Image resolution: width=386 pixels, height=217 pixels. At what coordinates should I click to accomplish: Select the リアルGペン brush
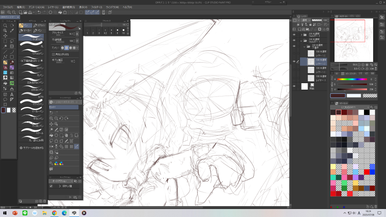tap(31, 52)
